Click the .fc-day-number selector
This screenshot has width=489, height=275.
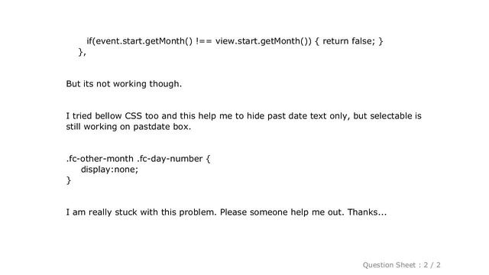pos(170,159)
